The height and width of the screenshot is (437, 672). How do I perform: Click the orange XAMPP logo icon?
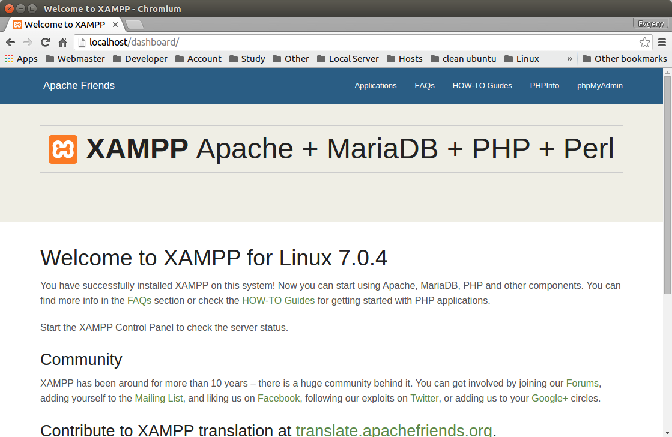point(63,149)
